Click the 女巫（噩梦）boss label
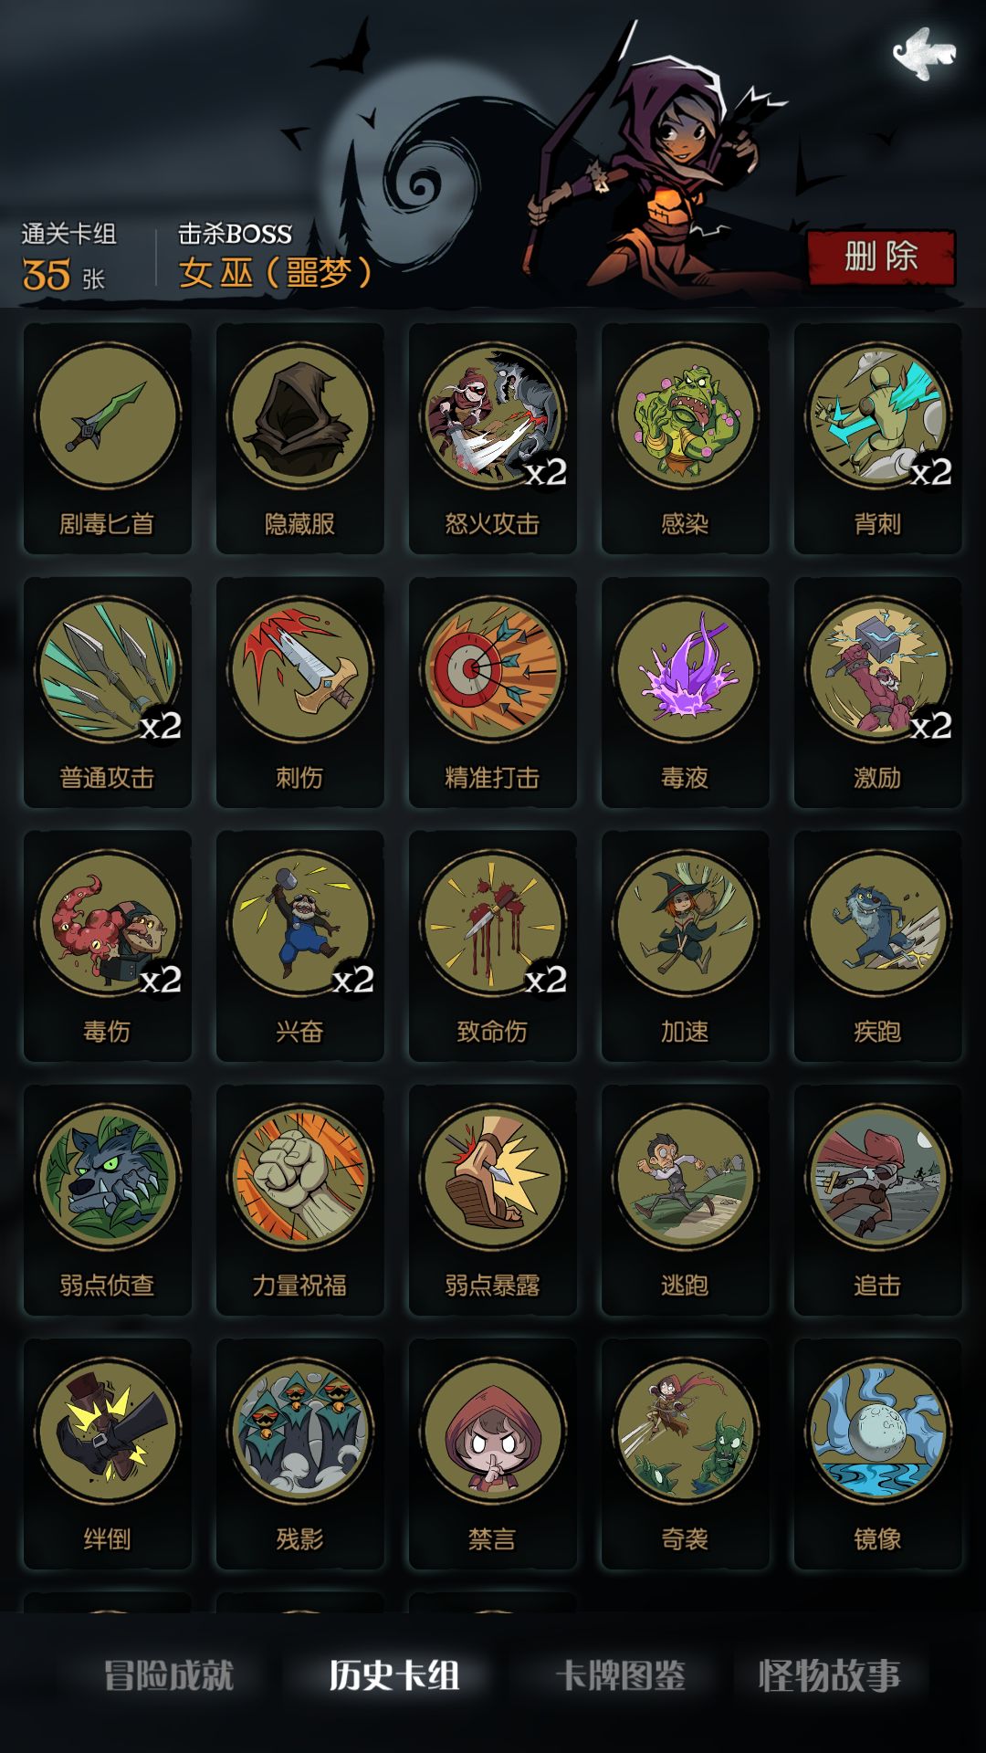Viewport: 986px width, 1753px height. click(x=276, y=272)
